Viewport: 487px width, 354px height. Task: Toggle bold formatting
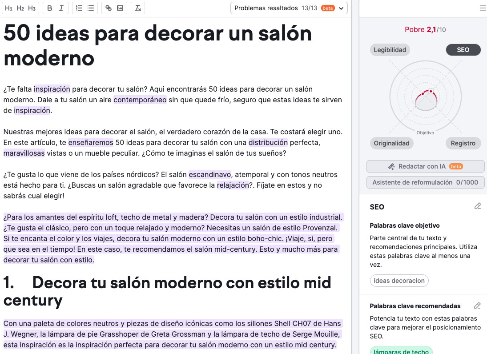pos(49,8)
